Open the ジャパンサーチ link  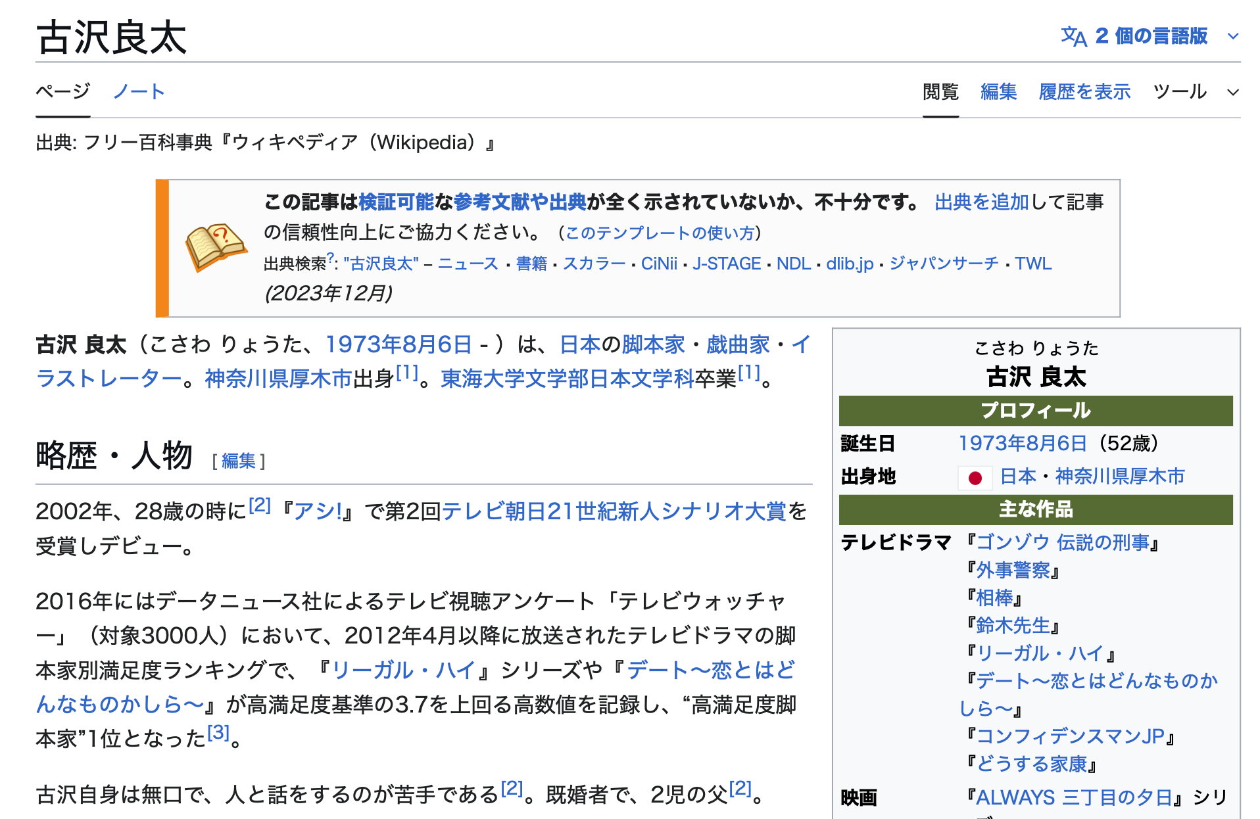[x=944, y=264]
